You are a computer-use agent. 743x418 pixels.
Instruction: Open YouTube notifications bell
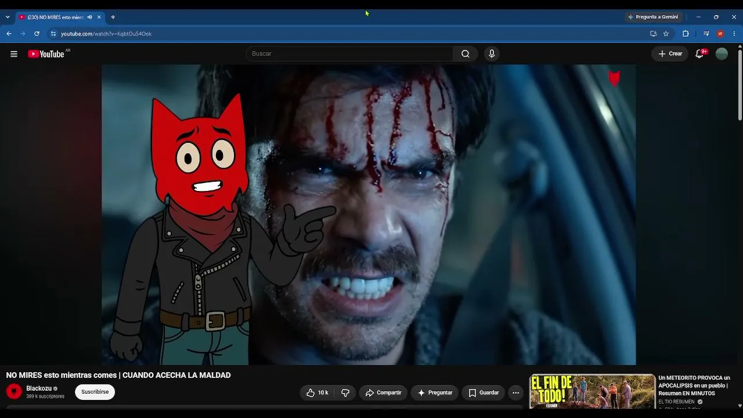pyautogui.click(x=700, y=54)
